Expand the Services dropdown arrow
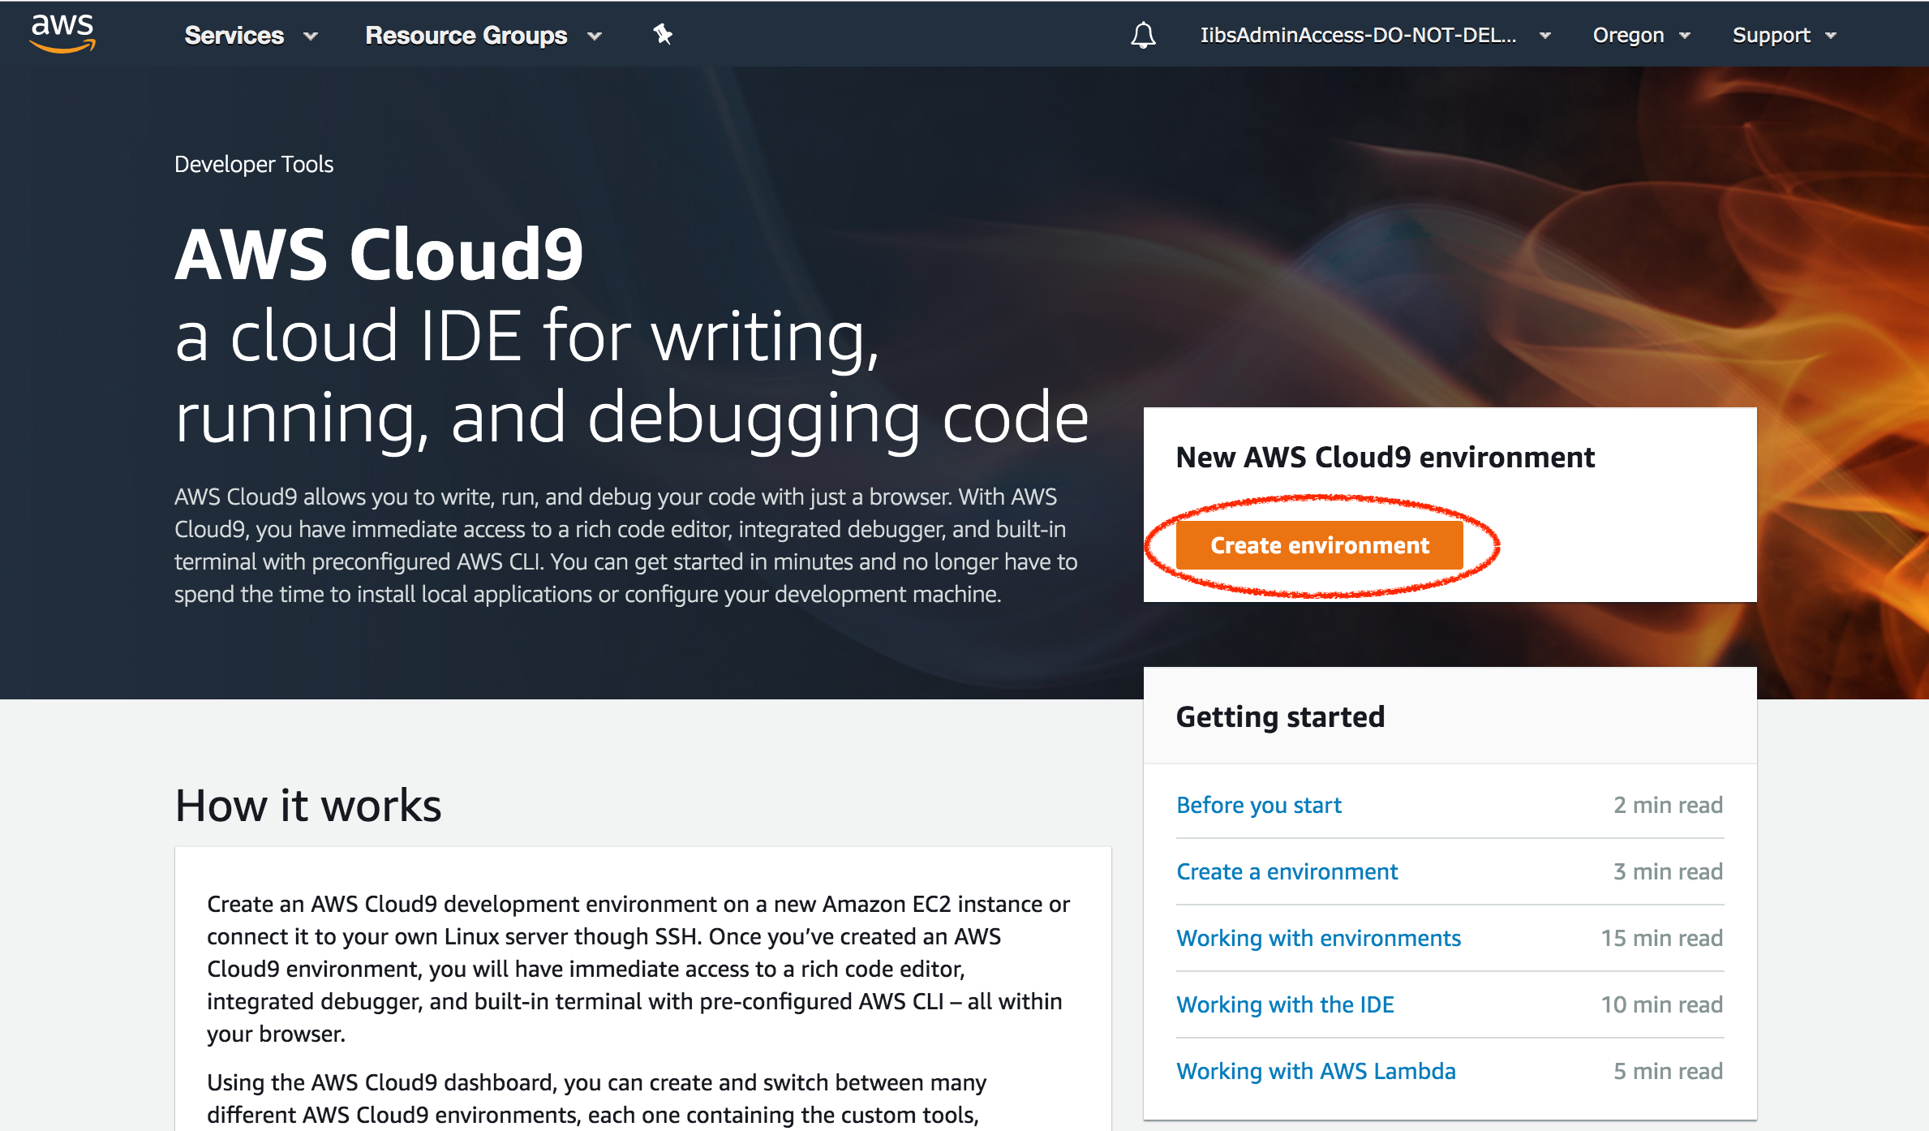Image resolution: width=1929 pixels, height=1131 pixels. click(x=311, y=37)
